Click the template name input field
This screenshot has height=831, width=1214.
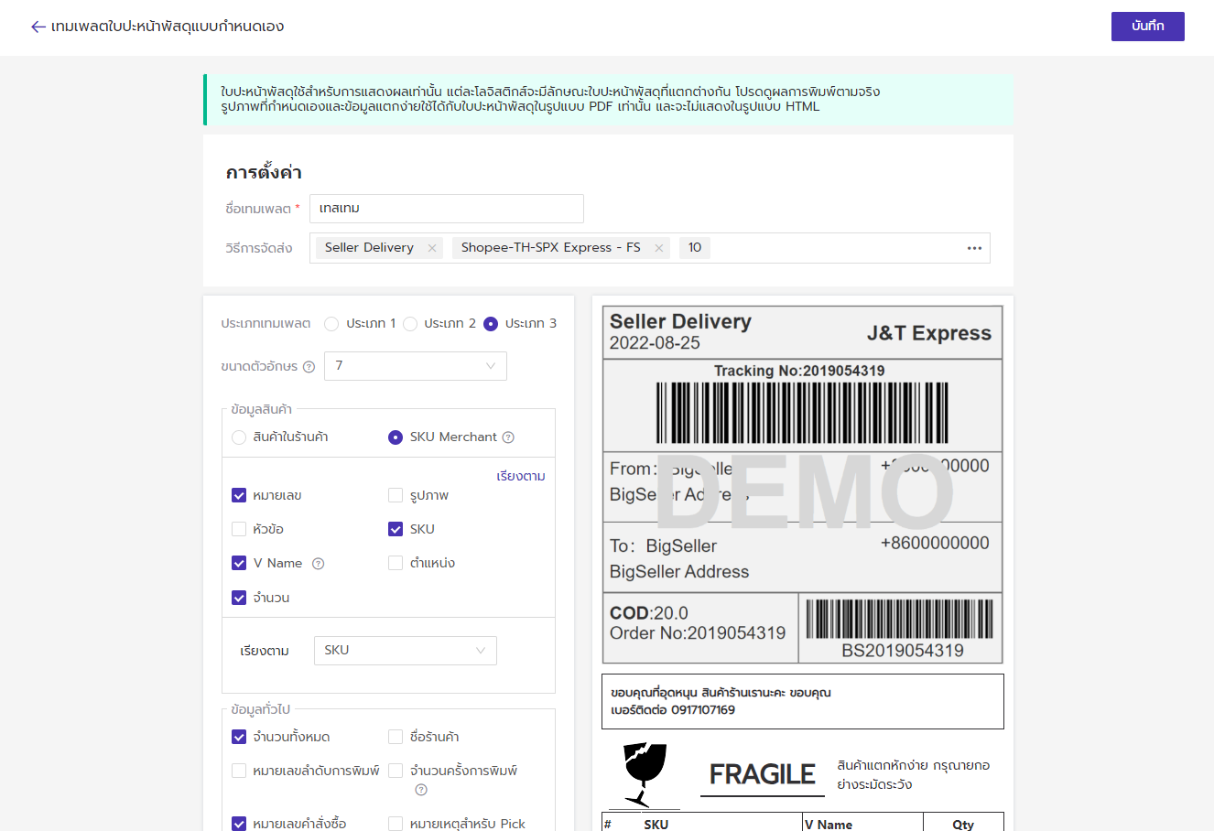click(x=446, y=209)
